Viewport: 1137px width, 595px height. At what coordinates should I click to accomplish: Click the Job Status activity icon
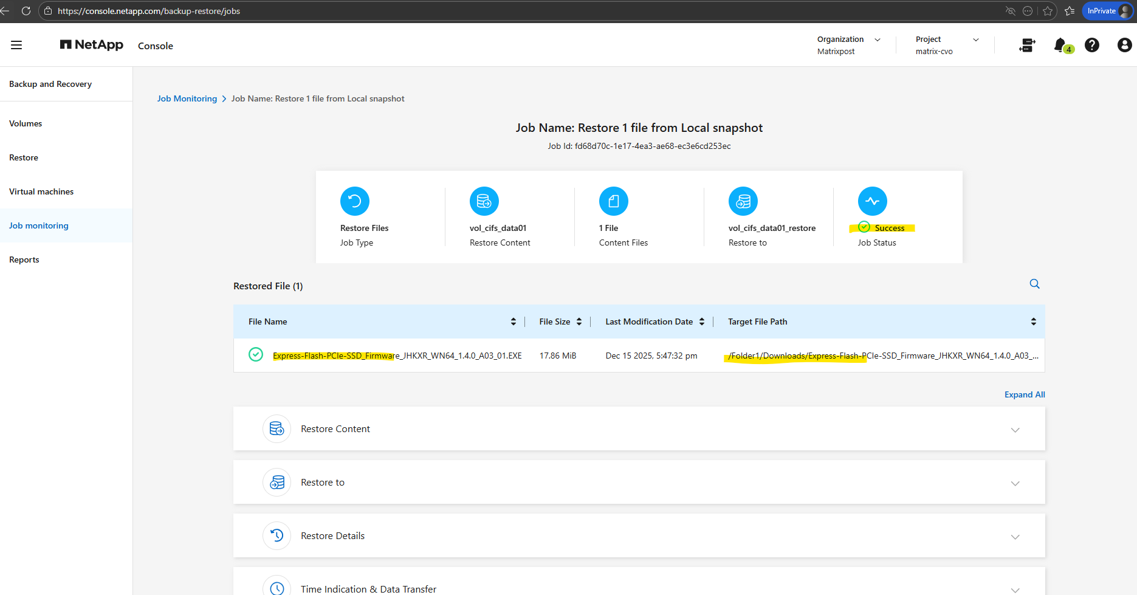(x=872, y=201)
